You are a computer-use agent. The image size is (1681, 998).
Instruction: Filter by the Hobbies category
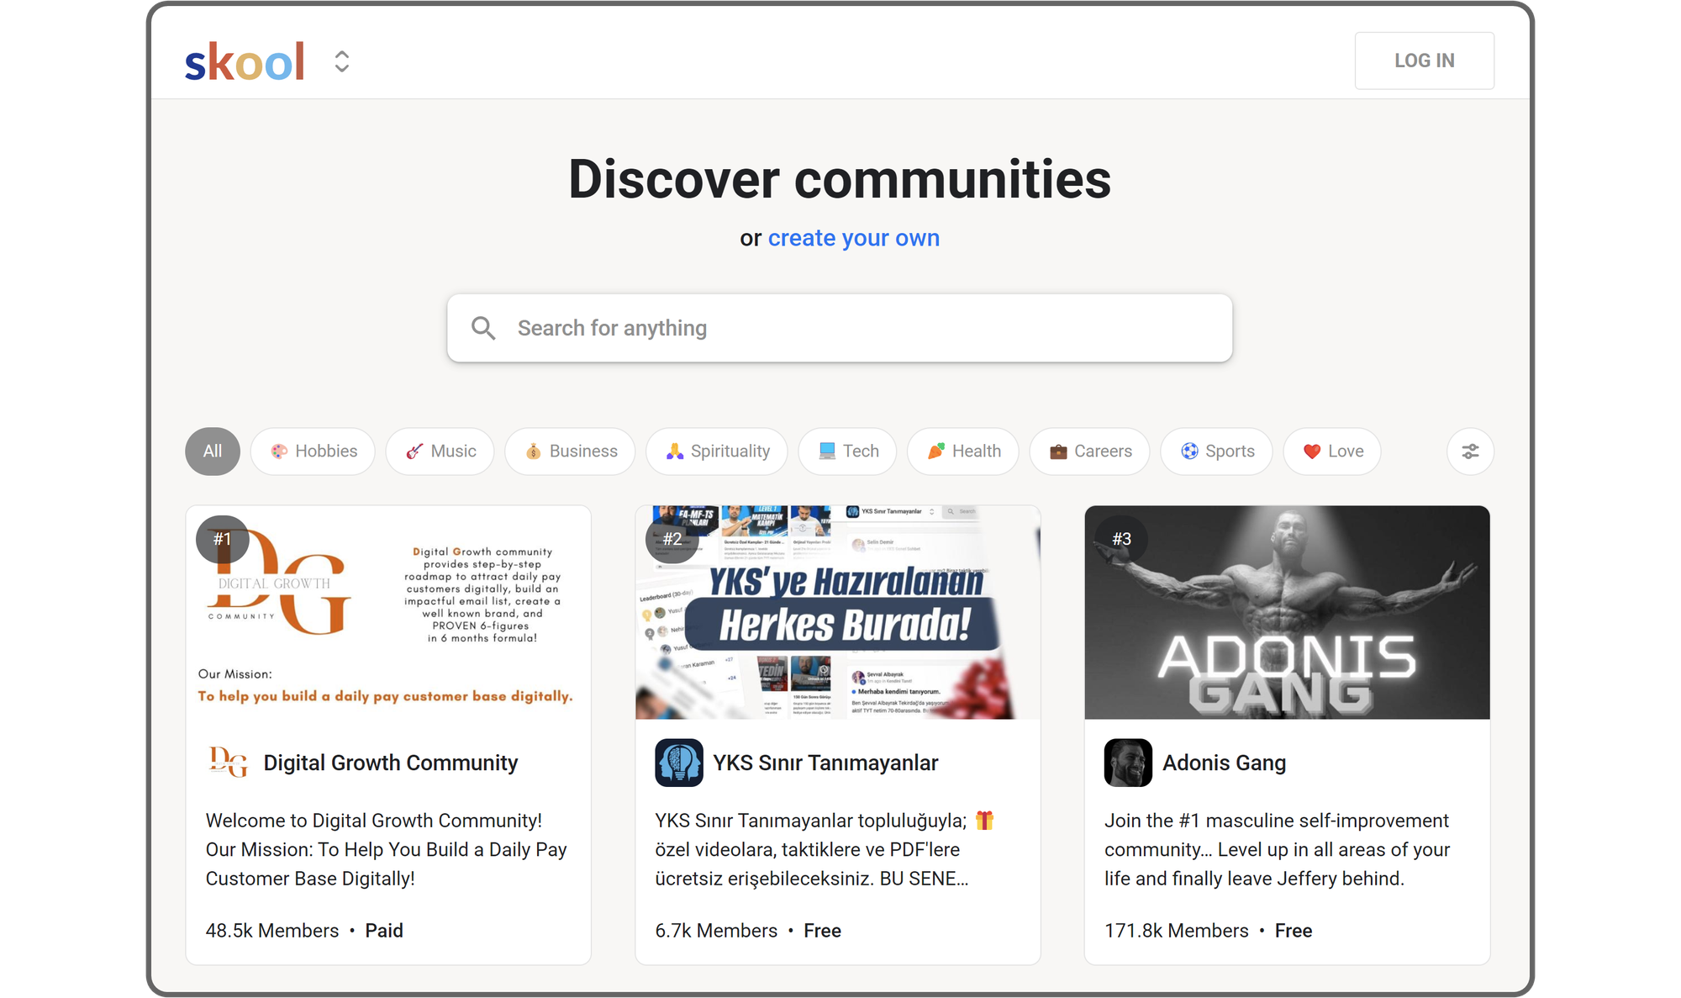point(314,451)
